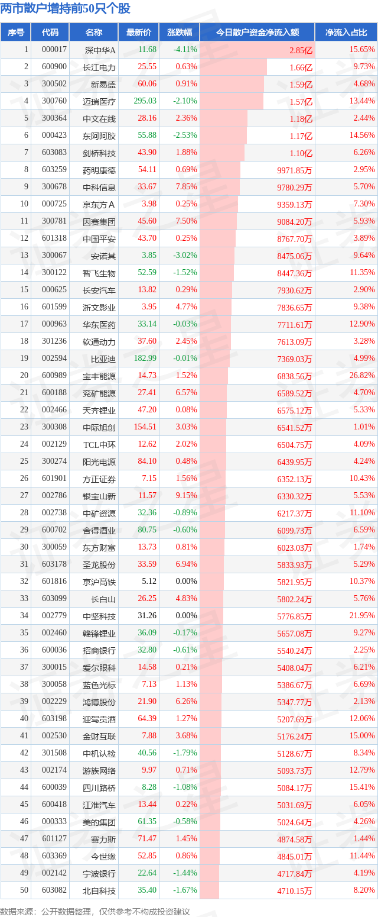
Task: Click 5386.67万 inflow for 蓝色光标
Action: coord(295,684)
